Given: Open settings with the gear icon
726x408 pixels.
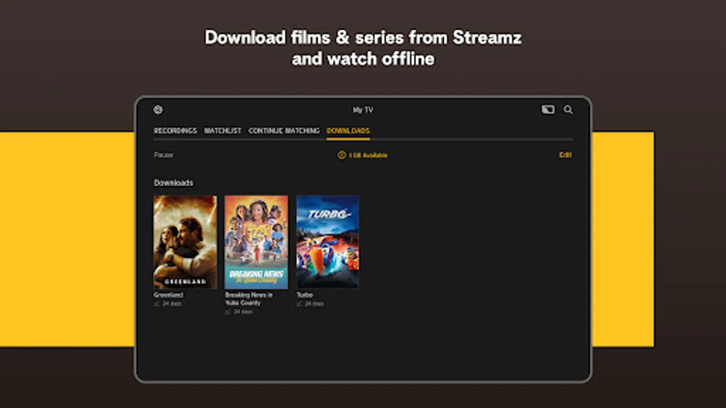Looking at the screenshot, I should 158,110.
